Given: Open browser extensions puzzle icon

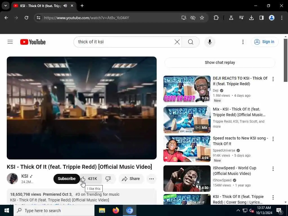Looking at the screenshot, I should [x=216, y=18].
